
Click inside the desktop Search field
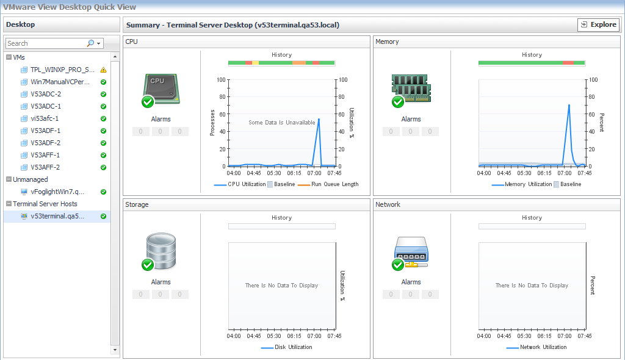click(x=46, y=43)
